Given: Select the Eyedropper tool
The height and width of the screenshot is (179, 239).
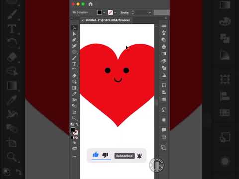Looking at the screenshot, I should 74,94.
